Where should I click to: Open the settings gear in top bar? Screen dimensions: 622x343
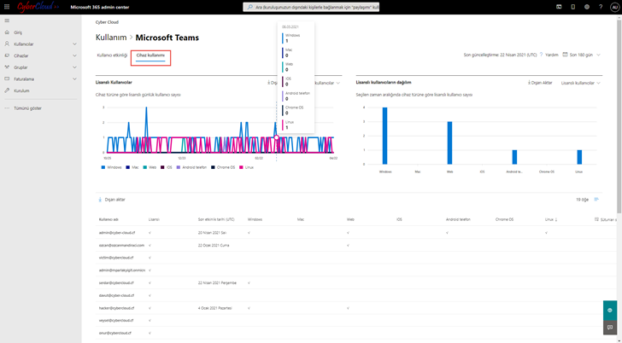(x=587, y=7)
